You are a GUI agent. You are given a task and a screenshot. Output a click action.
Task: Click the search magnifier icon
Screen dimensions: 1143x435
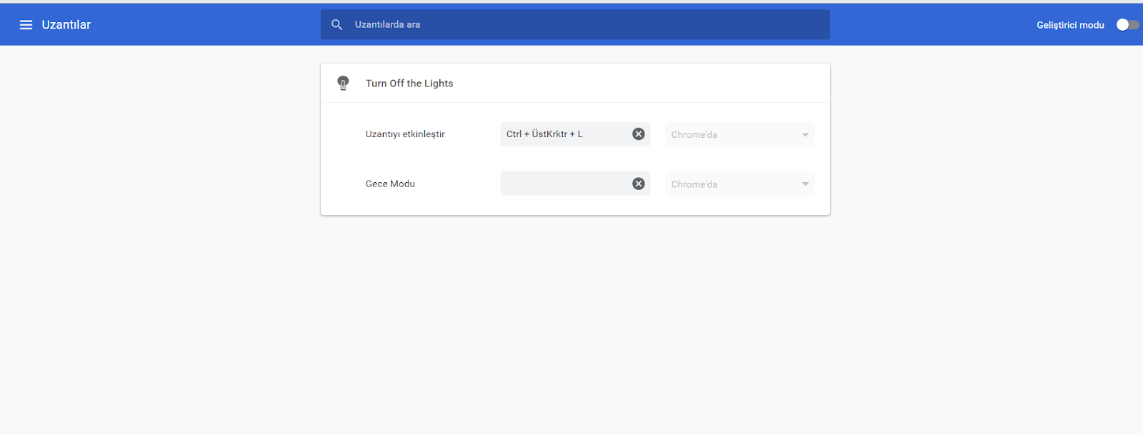[337, 25]
